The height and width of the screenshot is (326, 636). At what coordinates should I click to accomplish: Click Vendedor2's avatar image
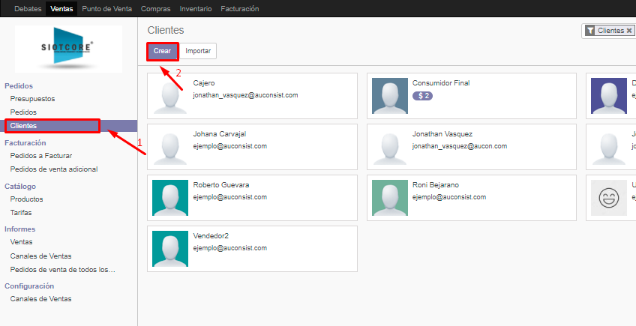tap(170, 248)
